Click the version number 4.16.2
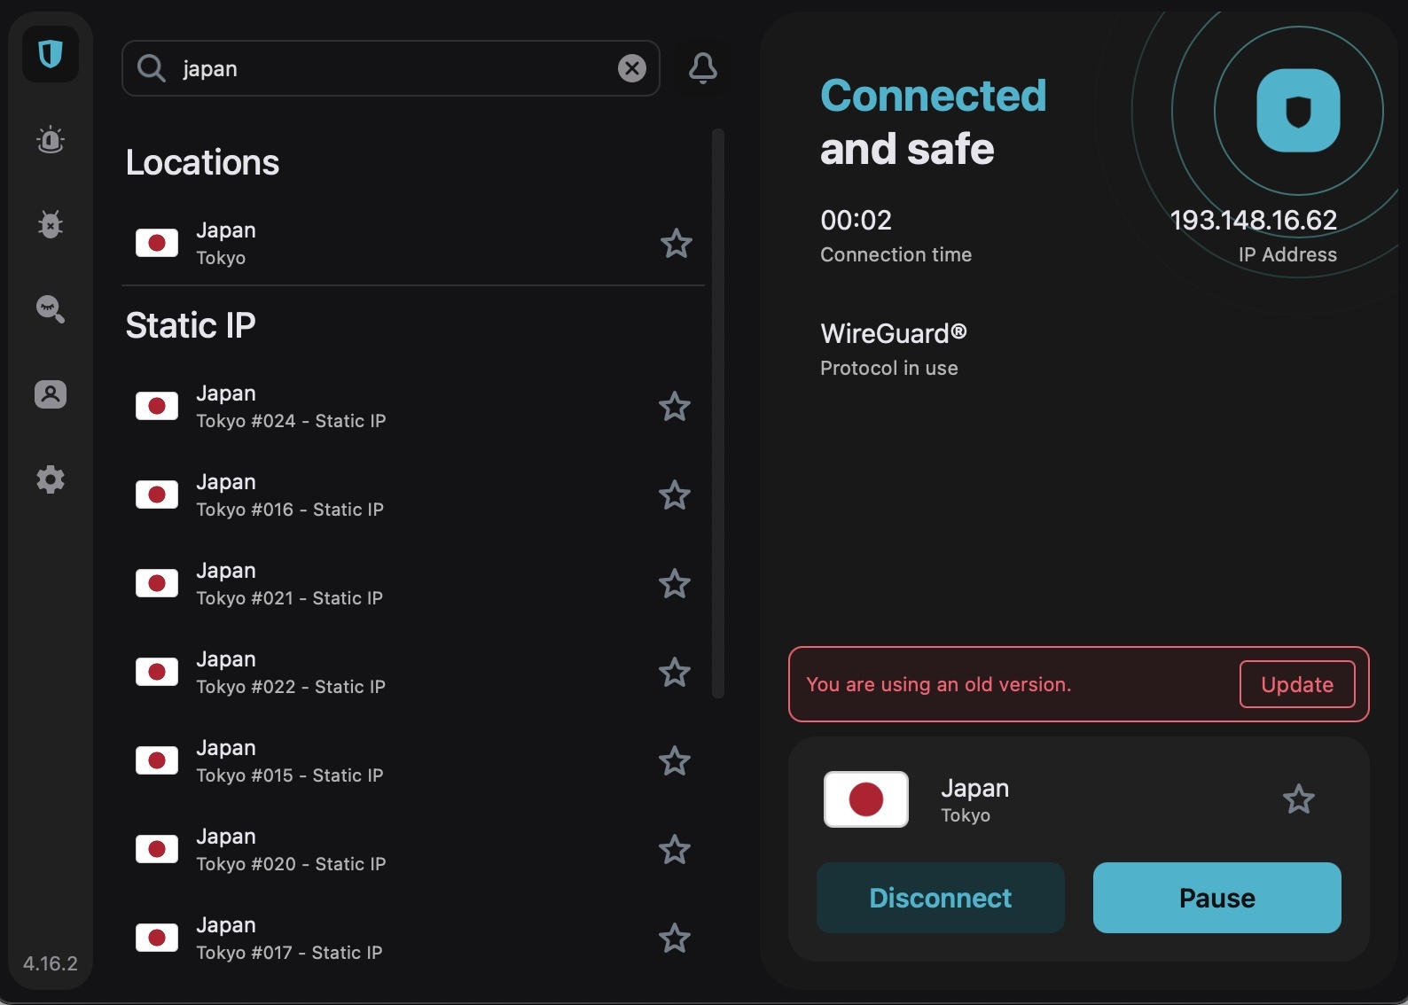The width and height of the screenshot is (1408, 1005). pyautogui.click(x=51, y=963)
